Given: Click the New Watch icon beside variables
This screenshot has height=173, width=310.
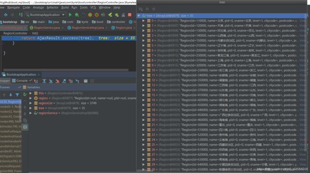Looking at the screenshot, I should click(25, 94).
